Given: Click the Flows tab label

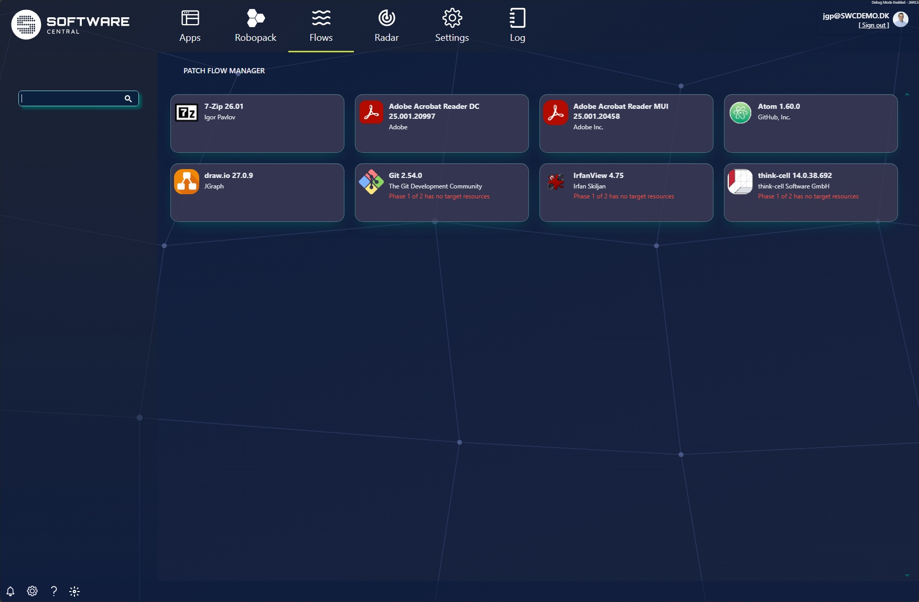Looking at the screenshot, I should (321, 38).
